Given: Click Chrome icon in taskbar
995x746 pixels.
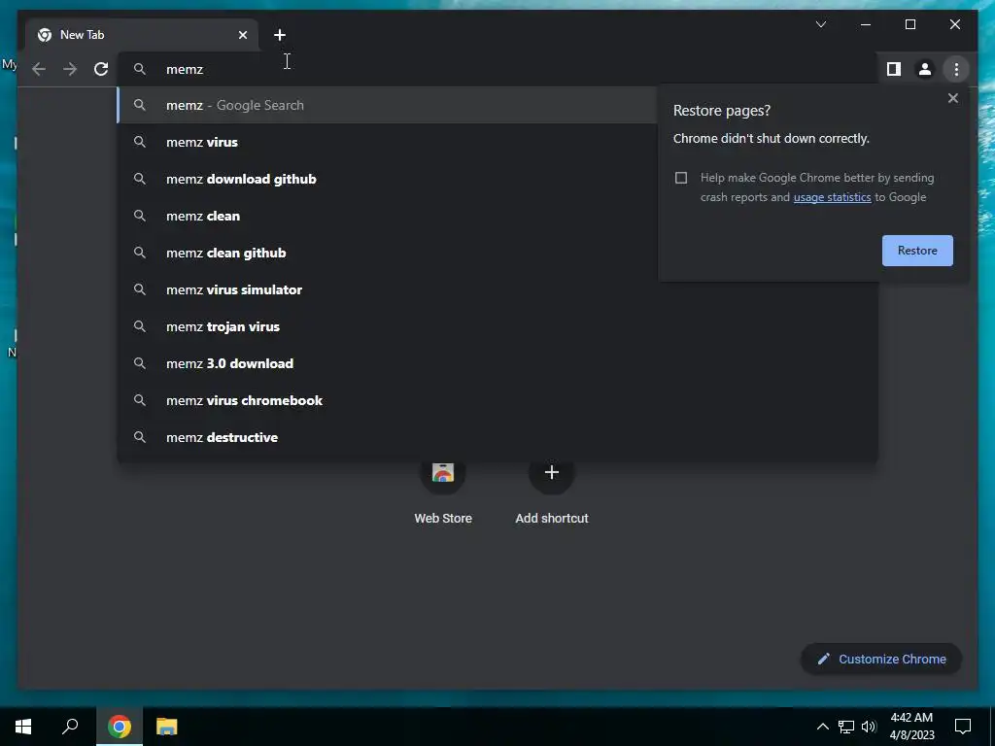Looking at the screenshot, I should tap(120, 727).
